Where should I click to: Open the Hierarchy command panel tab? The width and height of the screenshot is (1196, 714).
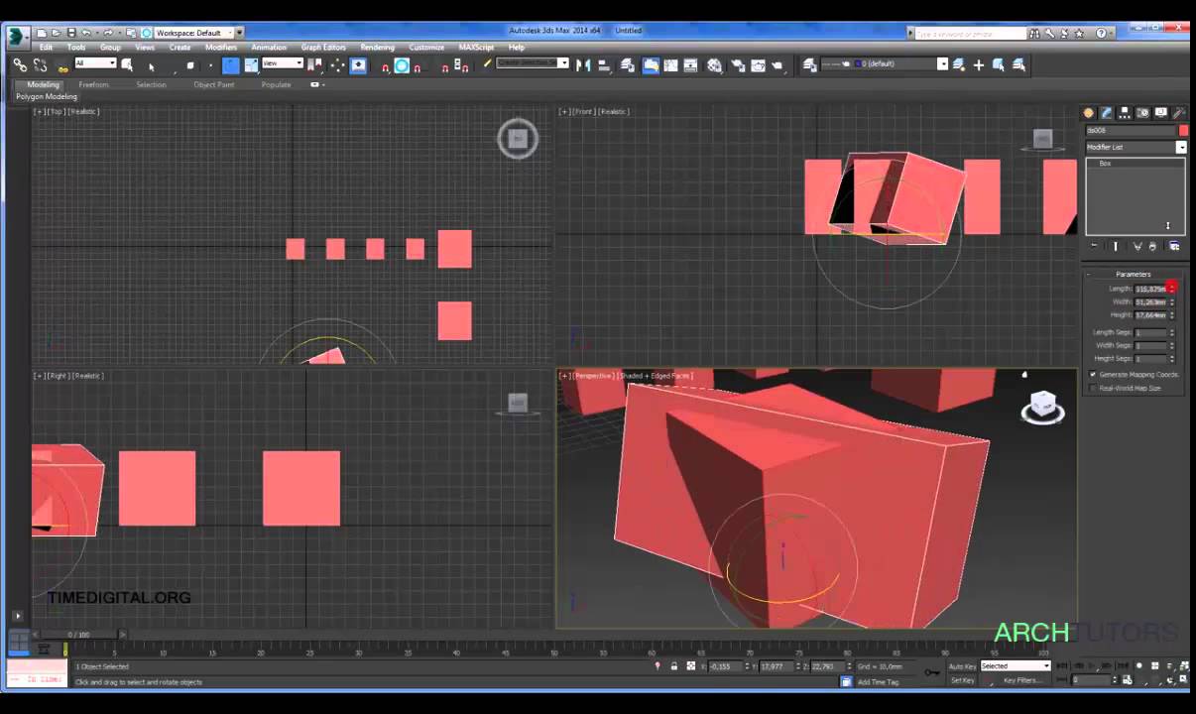point(1125,113)
